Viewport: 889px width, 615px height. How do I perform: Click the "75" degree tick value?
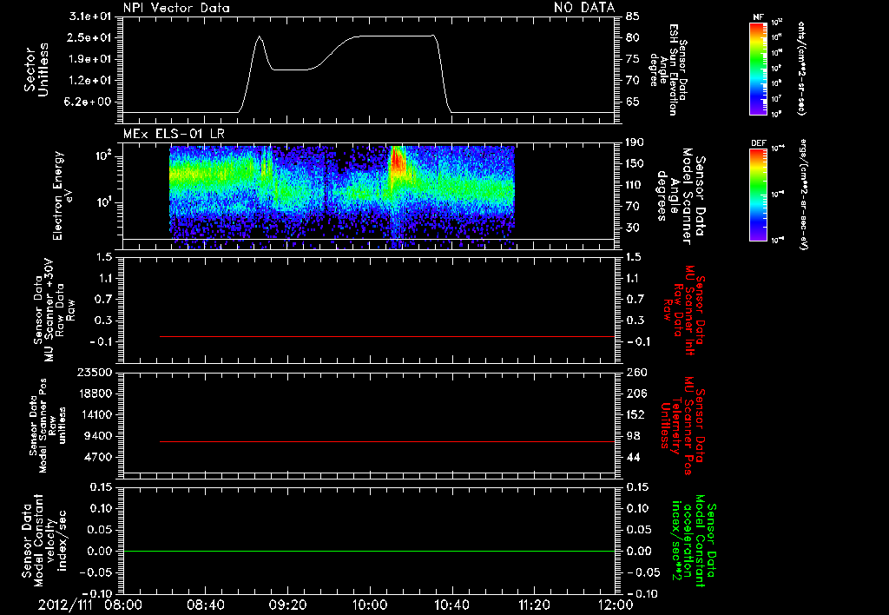633,59
